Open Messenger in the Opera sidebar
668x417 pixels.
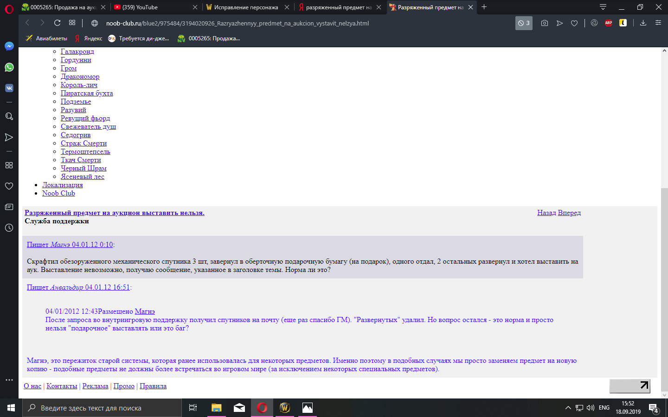pos(9,46)
